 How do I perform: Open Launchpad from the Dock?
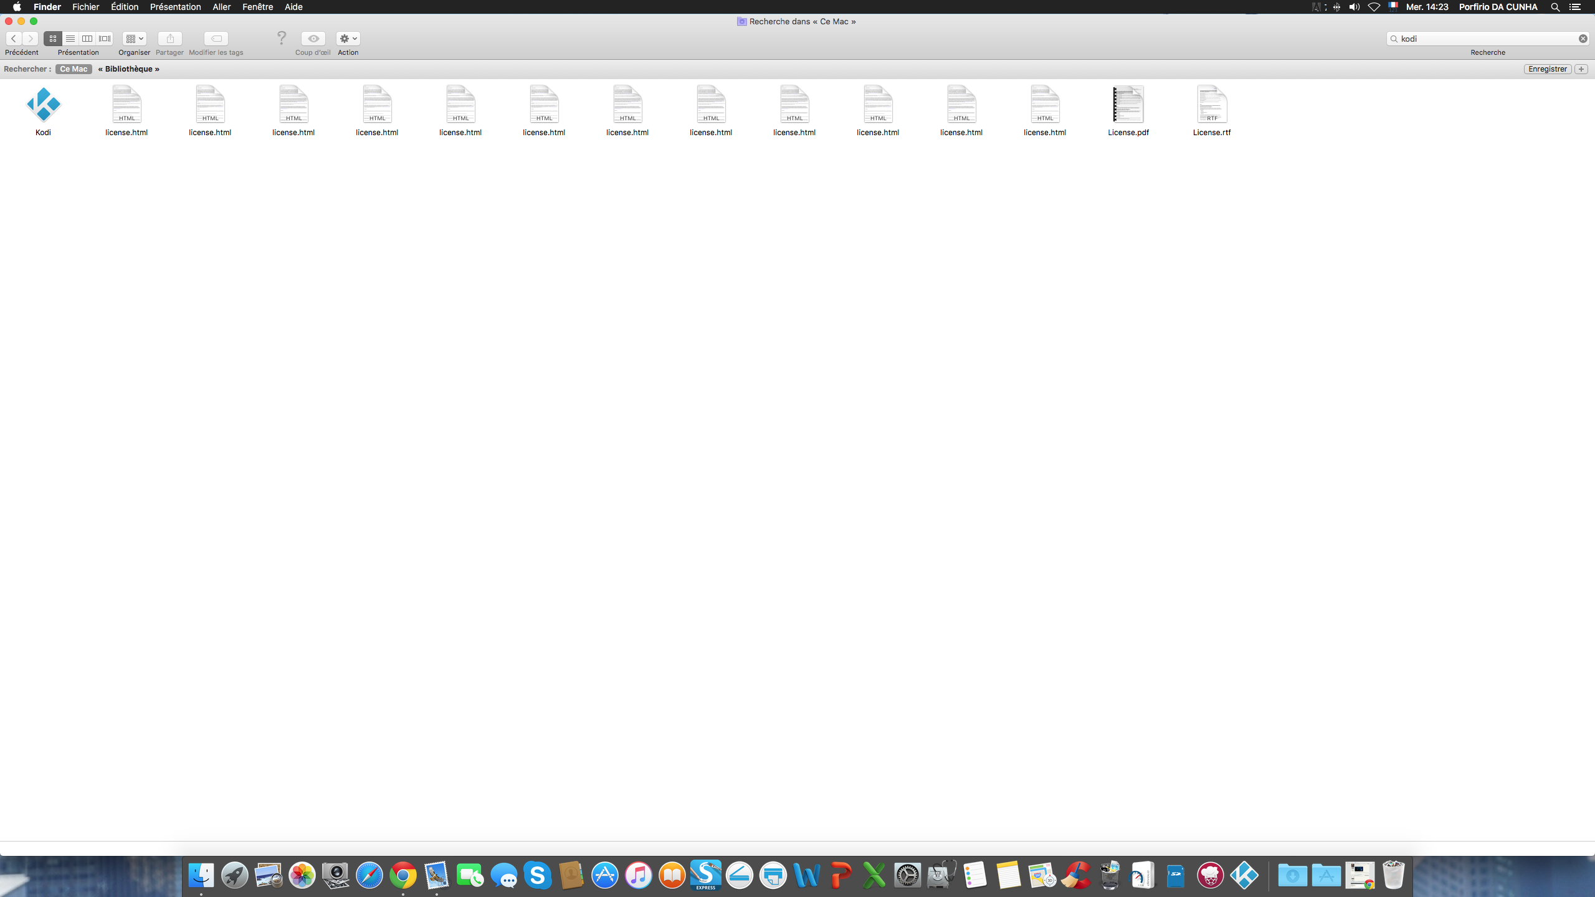(x=235, y=875)
